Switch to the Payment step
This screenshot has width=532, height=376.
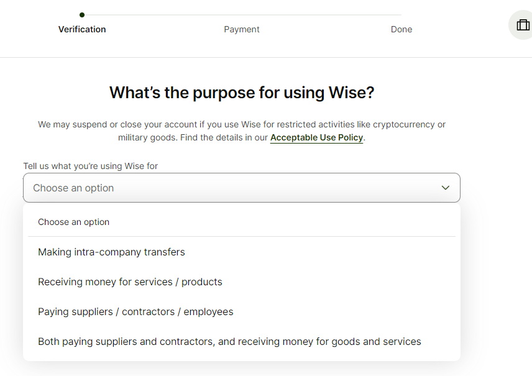pos(242,29)
